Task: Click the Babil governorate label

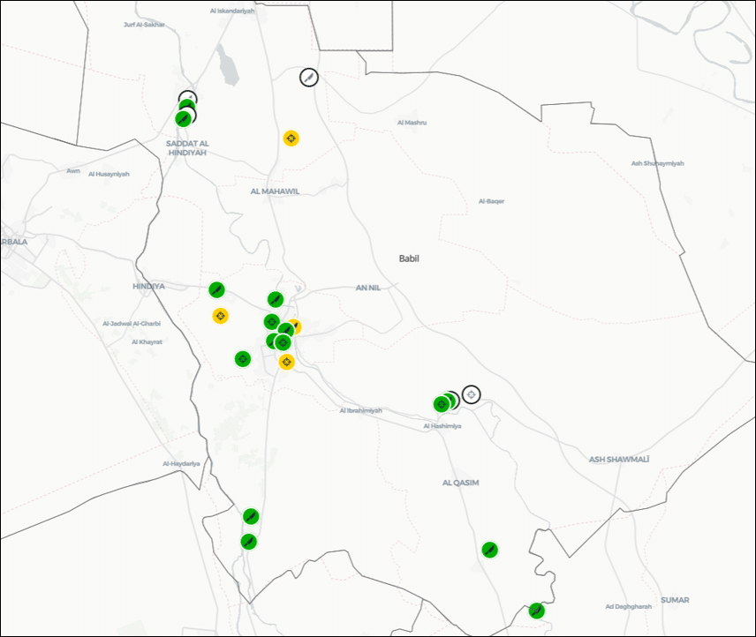Action: point(409,259)
